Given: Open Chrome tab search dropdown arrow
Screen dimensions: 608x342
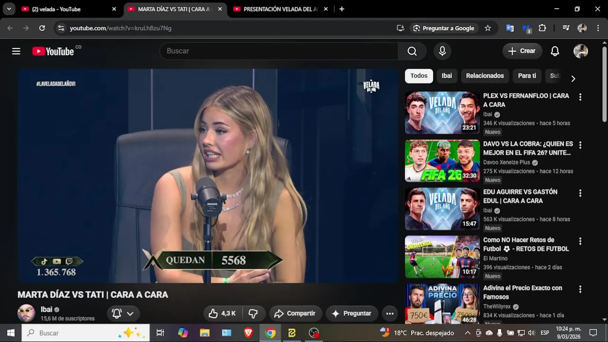Looking at the screenshot, I should coord(9,9).
